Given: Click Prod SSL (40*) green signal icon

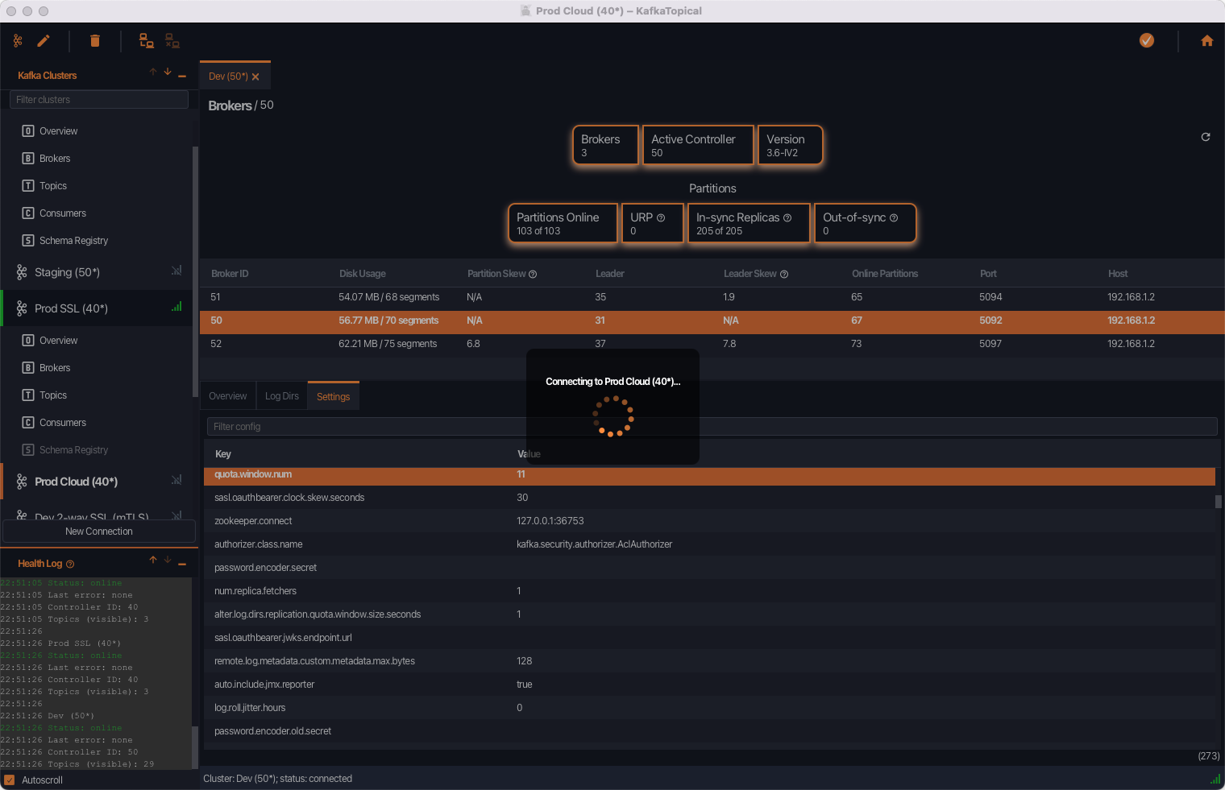Looking at the screenshot, I should click(x=176, y=307).
